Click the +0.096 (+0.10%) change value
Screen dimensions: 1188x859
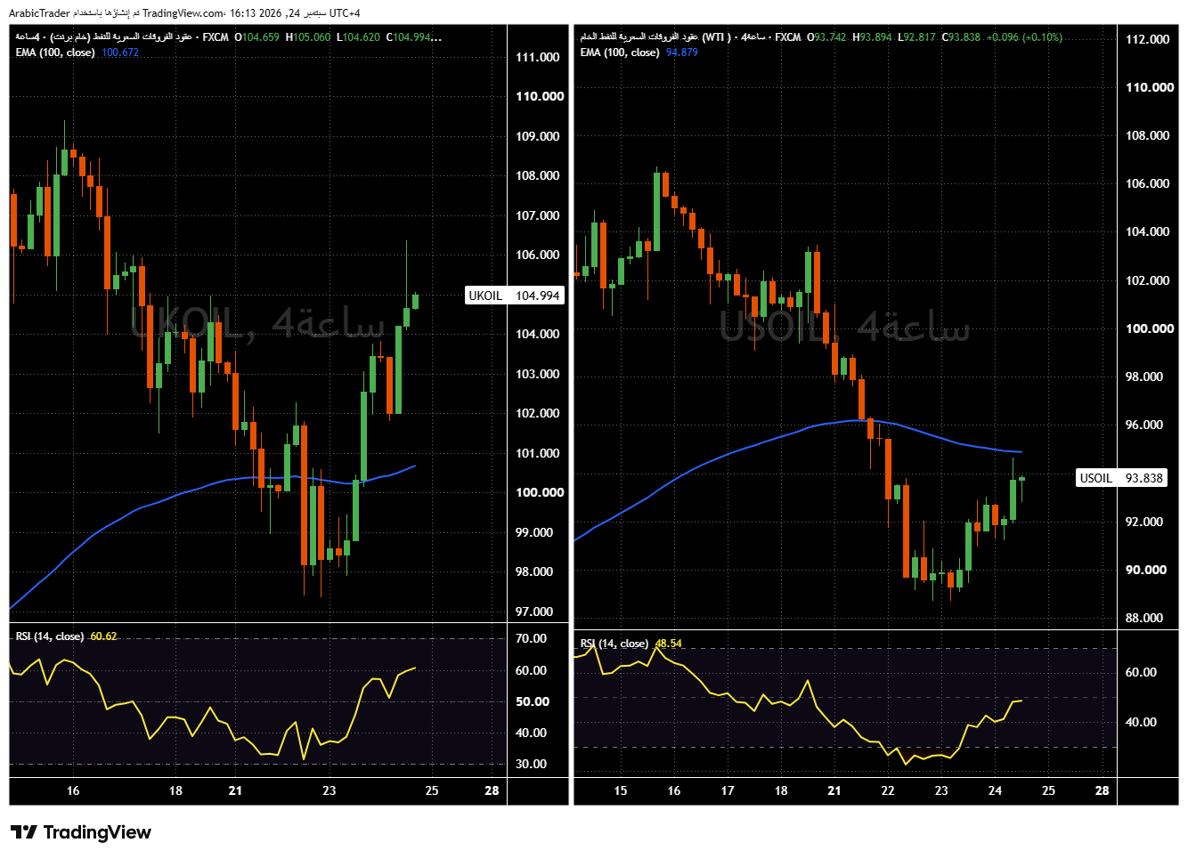click(1024, 37)
